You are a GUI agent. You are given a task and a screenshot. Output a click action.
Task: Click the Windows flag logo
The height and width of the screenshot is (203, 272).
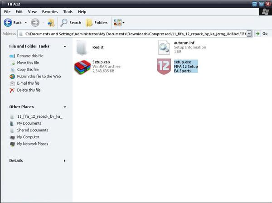click(265, 12)
